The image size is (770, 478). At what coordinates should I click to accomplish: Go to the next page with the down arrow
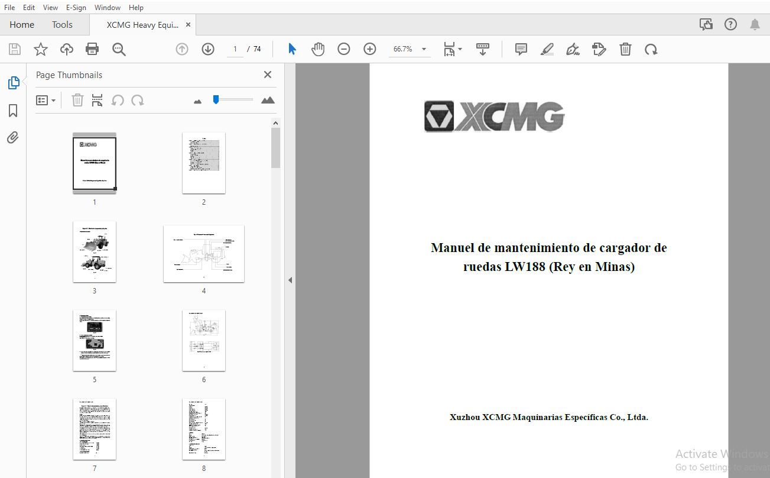[x=208, y=49]
